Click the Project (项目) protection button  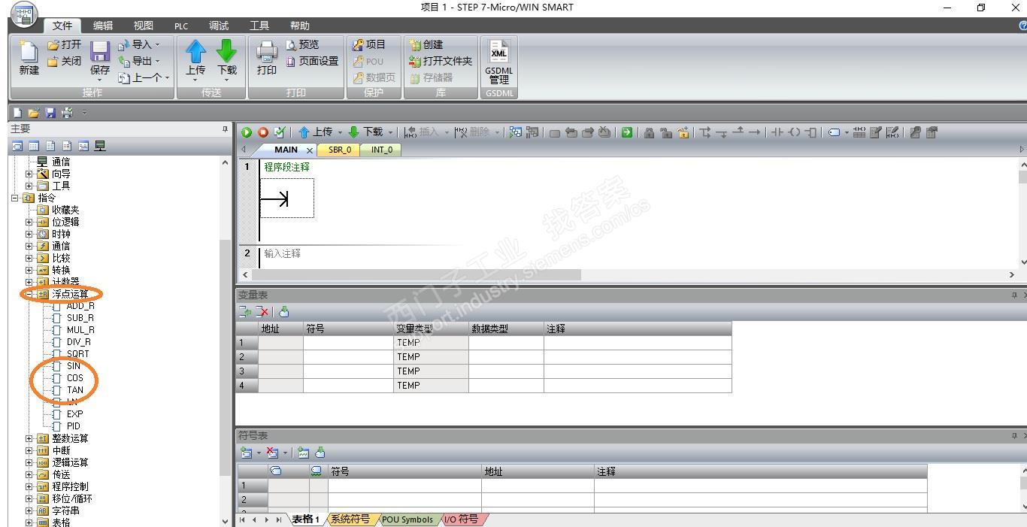pyautogui.click(x=369, y=45)
